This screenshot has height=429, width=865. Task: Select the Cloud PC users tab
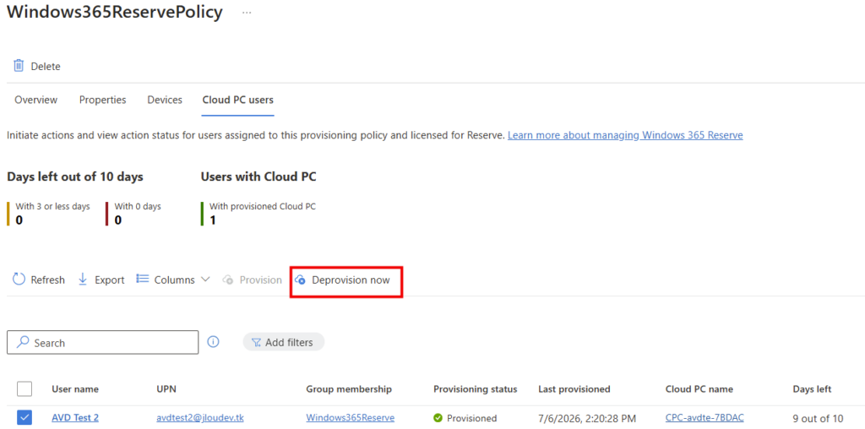(x=237, y=100)
